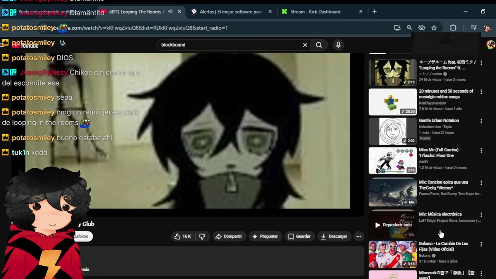Close the Alertas software tab
This screenshot has width=496, height=279.
(270, 12)
